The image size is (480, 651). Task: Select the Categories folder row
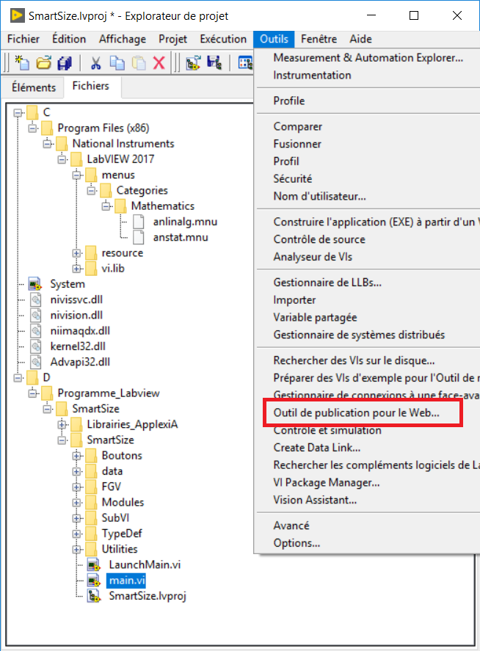(142, 191)
